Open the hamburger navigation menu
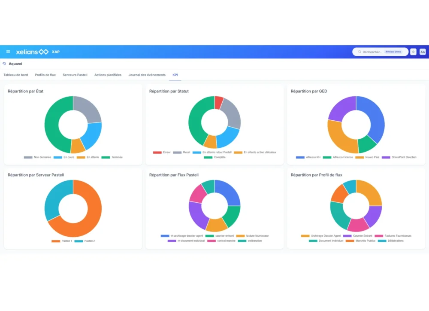This screenshot has width=429, height=311. (8, 52)
